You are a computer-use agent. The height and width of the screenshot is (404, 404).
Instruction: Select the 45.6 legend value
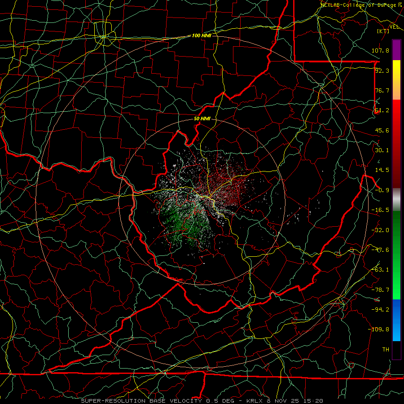click(x=382, y=130)
